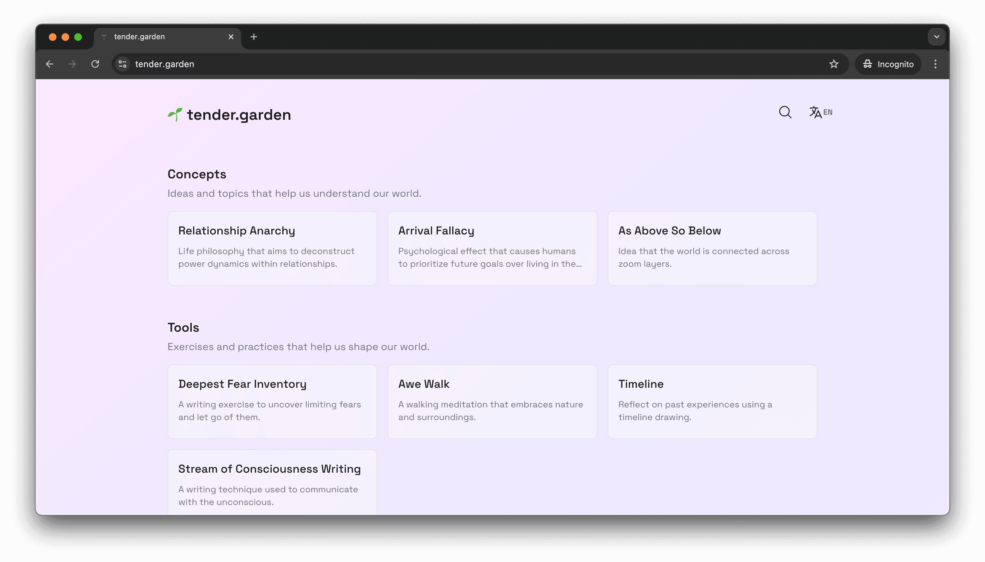Screen dimensions: 985x562
Task: Click the Incognito indicator button
Action: [888, 64]
